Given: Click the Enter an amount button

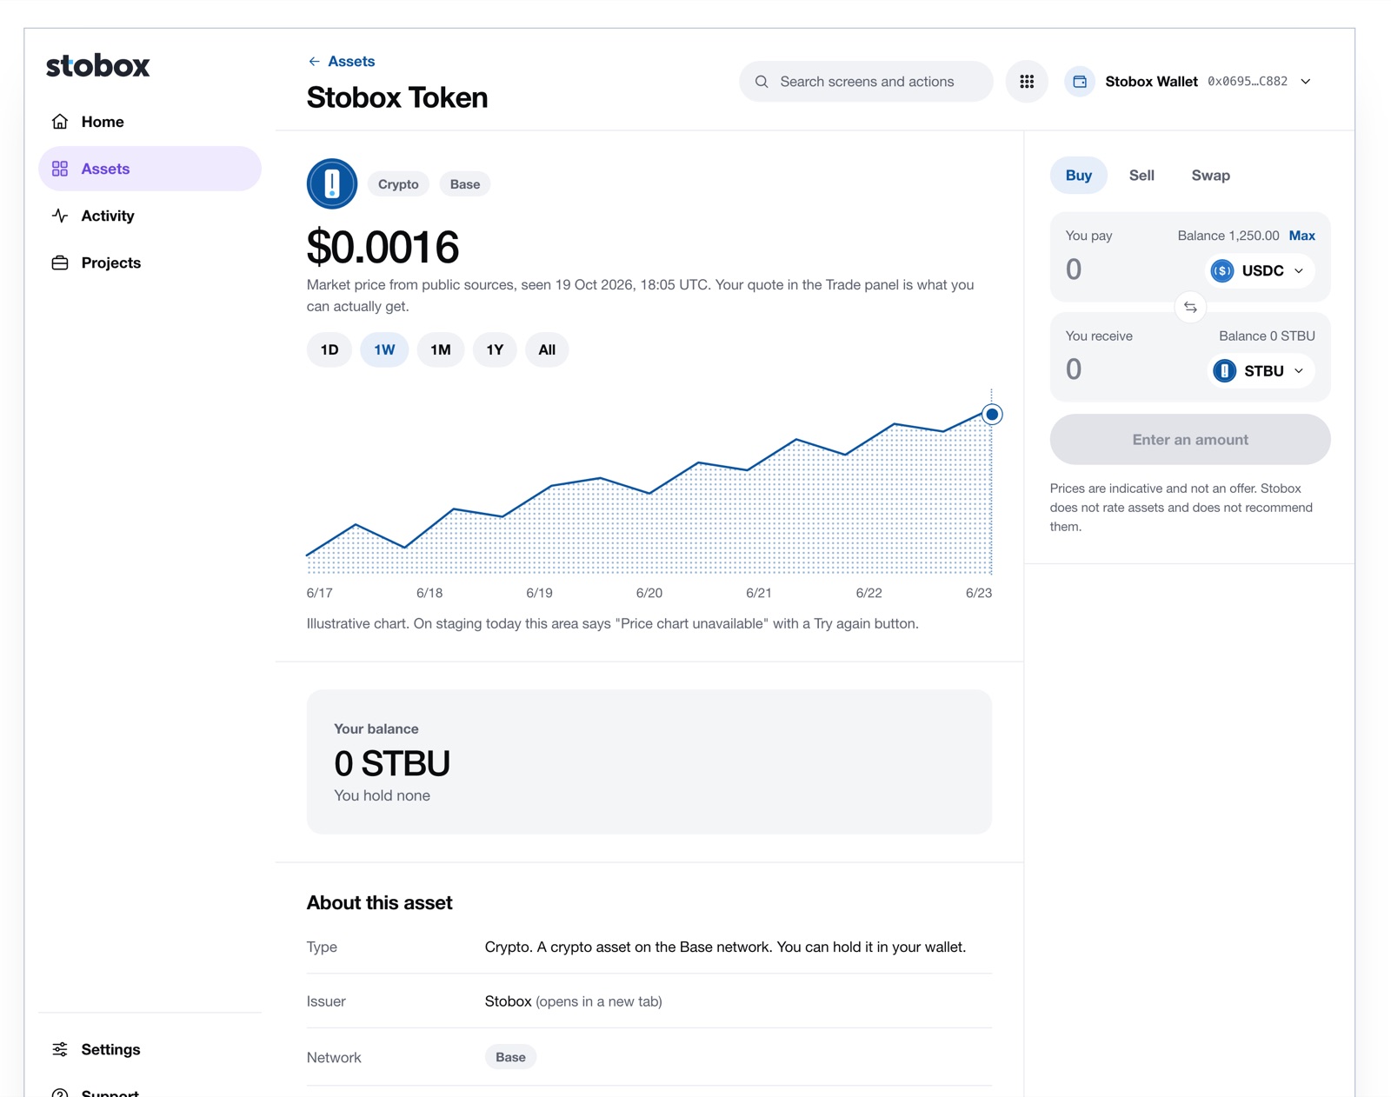Looking at the screenshot, I should pyautogui.click(x=1190, y=440).
